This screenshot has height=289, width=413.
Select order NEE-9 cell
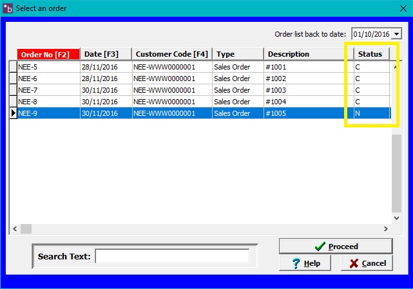tap(48, 113)
